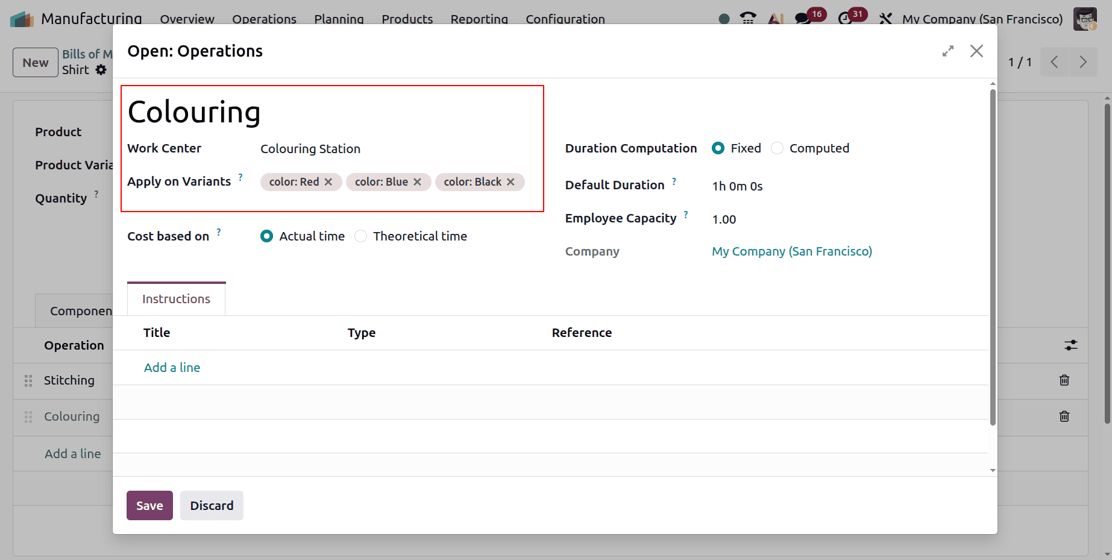Delete the Stitching operation row
This screenshot has height=560, width=1112.
click(1064, 380)
